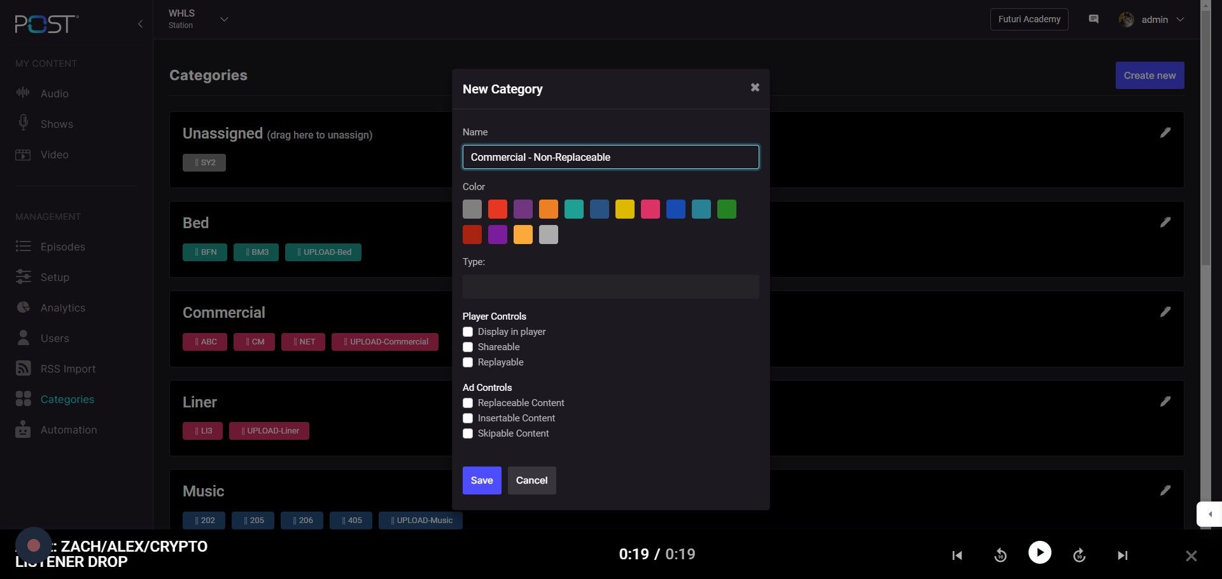Skip to the previous track in the player
1222x579 pixels.
coord(957,555)
